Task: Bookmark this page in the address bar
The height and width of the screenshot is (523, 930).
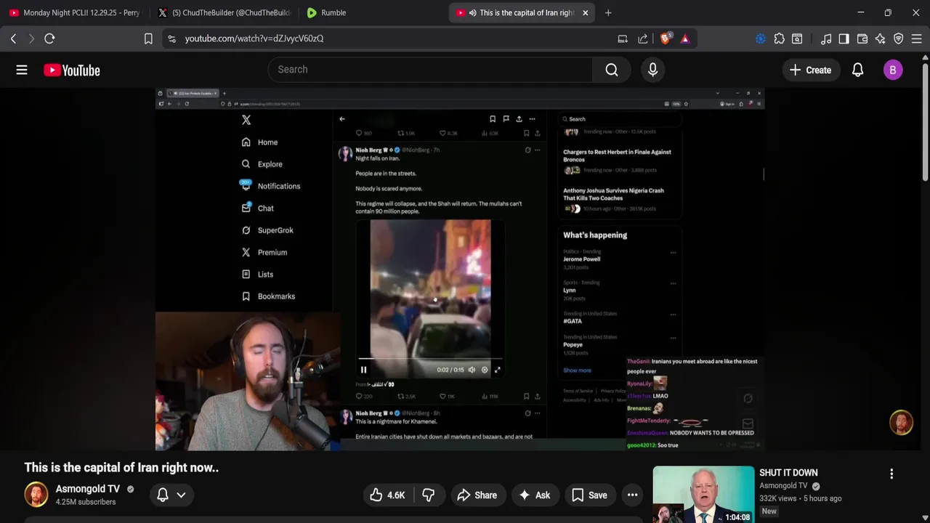Action: pos(148,38)
